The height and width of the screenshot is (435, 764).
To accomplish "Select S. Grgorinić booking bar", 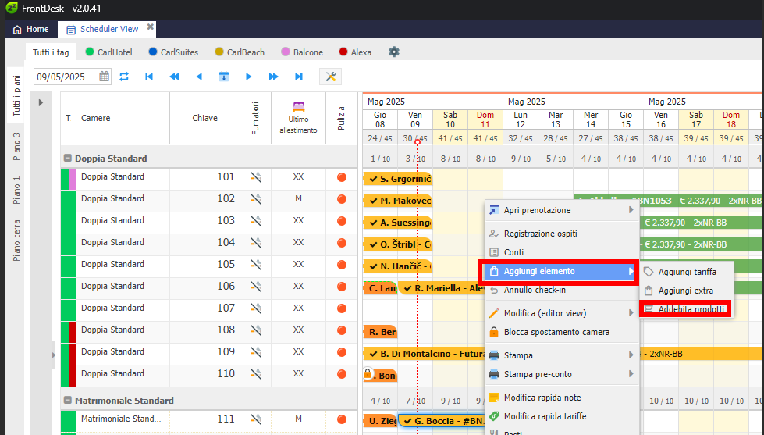I will click(398, 179).
